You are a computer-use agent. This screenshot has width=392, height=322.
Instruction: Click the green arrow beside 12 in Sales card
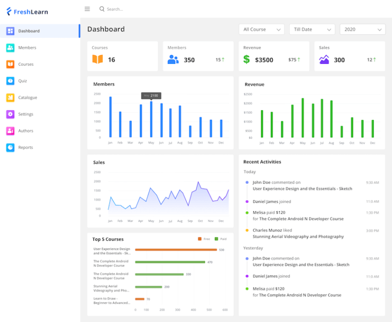[375, 60]
